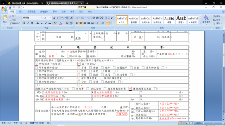Expand the font color dropdown arrow
The height and width of the screenshot is (126, 225).
(x=63, y=23)
